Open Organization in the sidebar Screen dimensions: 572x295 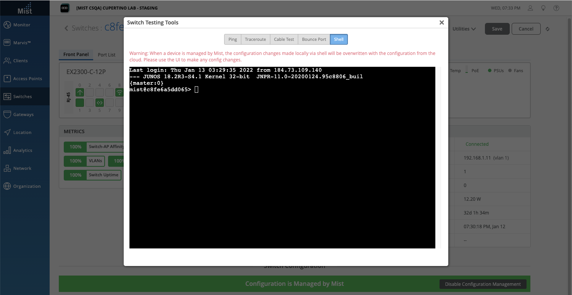tap(25, 186)
